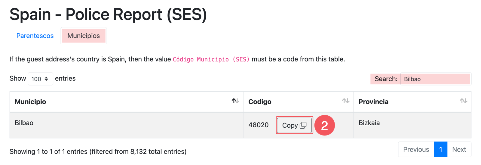Click the Provincia column sort arrows

[463, 101]
